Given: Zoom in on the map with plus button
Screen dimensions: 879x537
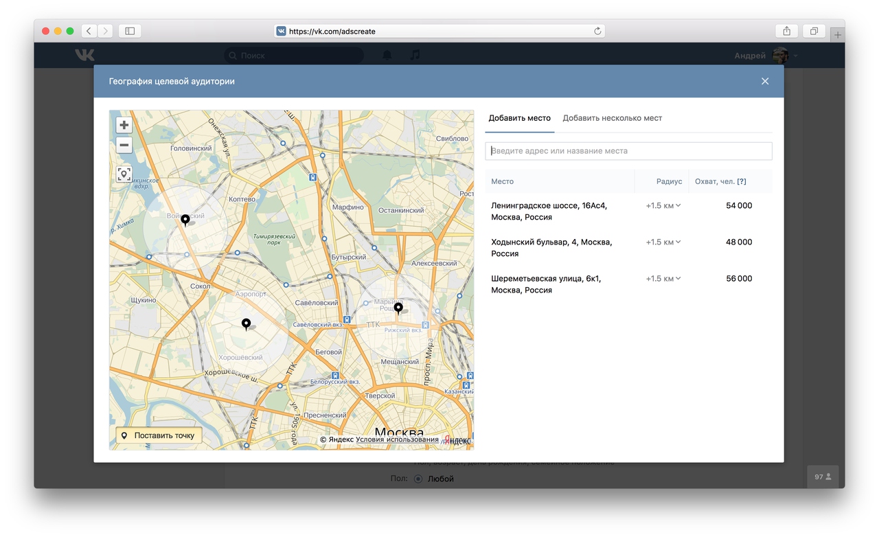Looking at the screenshot, I should (x=124, y=125).
